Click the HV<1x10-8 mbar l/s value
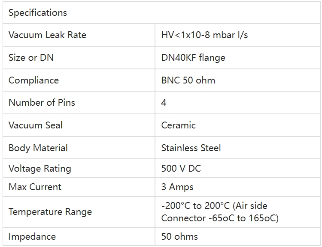This screenshot has width=322, height=247. coord(204,35)
